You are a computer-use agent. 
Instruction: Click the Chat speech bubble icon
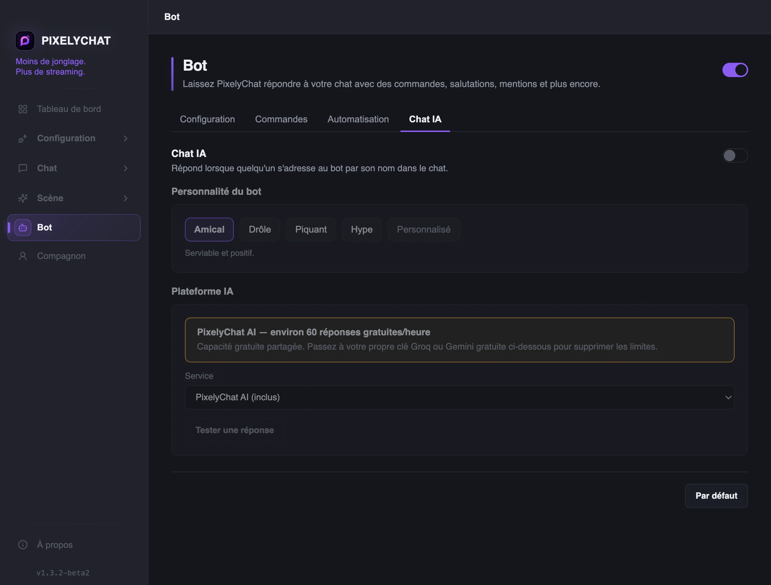point(23,168)
